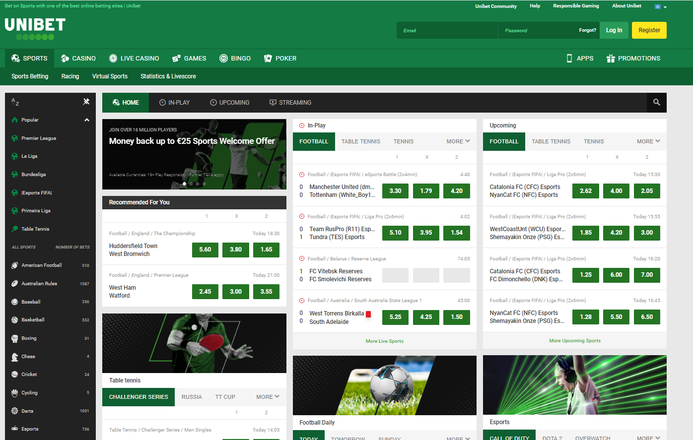Select the Esports icon in left sidebar
This screenshot has height=440, width=693.
coord(15,429)
